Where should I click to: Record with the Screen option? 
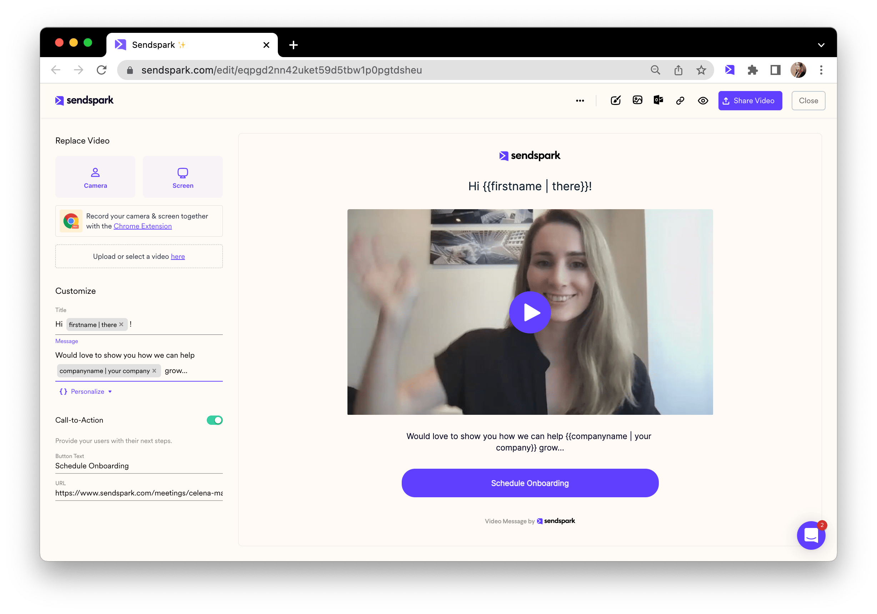pos(182,177)
